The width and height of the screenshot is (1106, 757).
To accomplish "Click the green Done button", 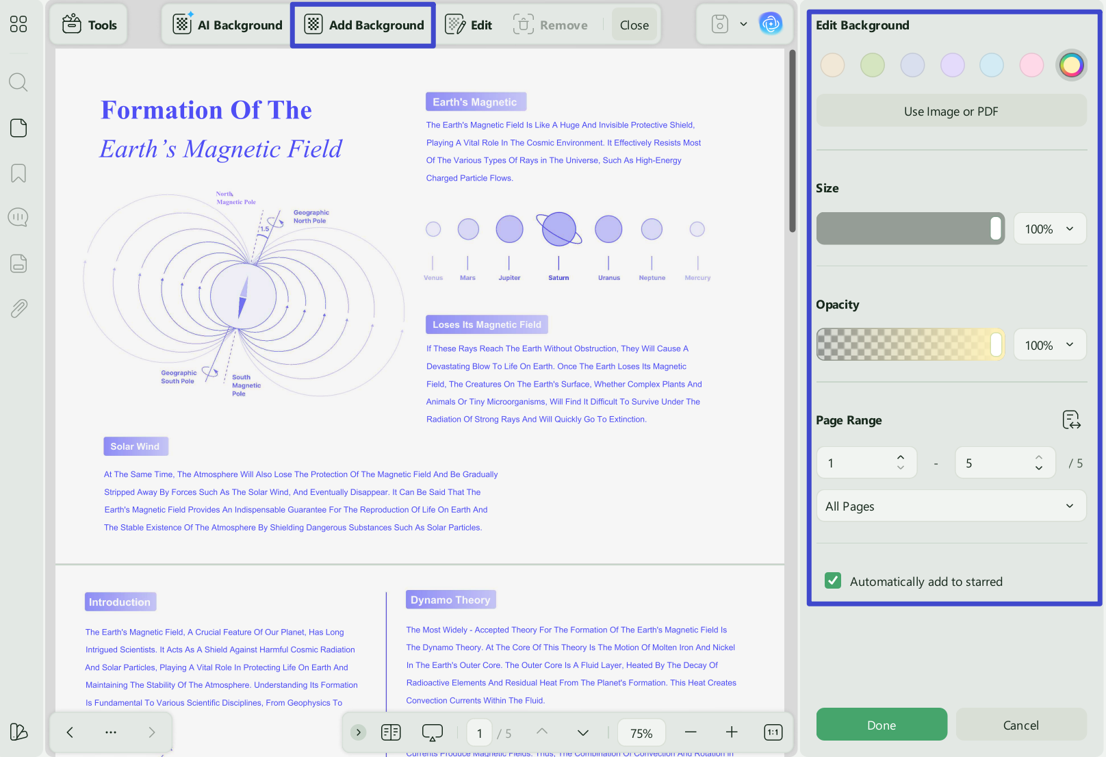I will click(x=882, y=725).
